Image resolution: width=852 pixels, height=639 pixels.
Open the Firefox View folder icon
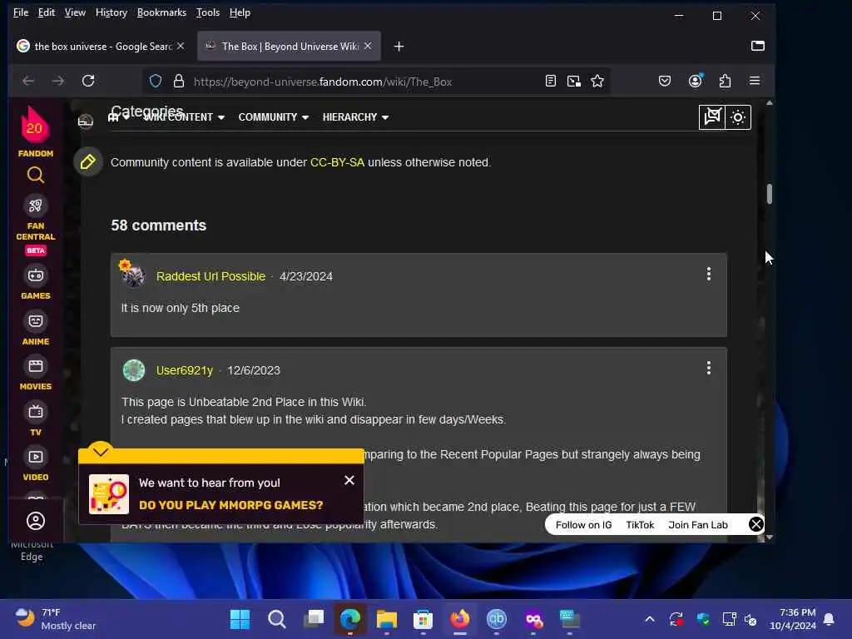point(757,46)
